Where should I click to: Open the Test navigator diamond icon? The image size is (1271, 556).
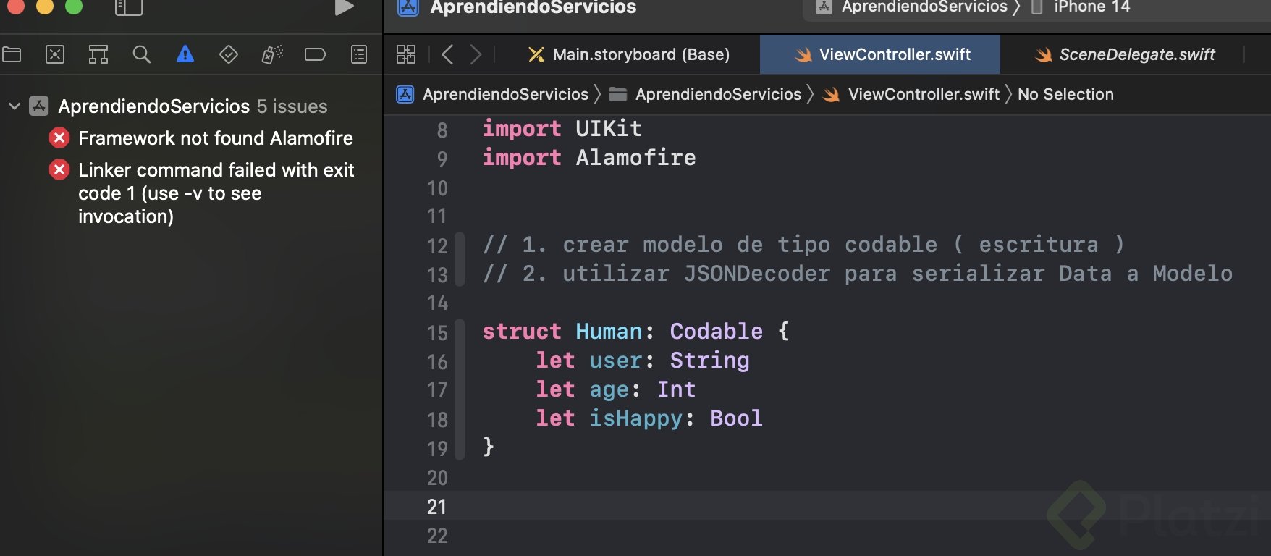coord(229,54)
